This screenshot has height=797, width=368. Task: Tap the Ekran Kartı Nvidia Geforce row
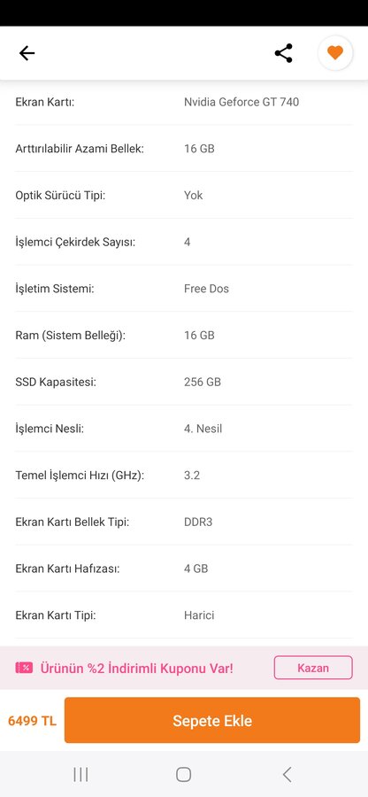tap(184, 102)
